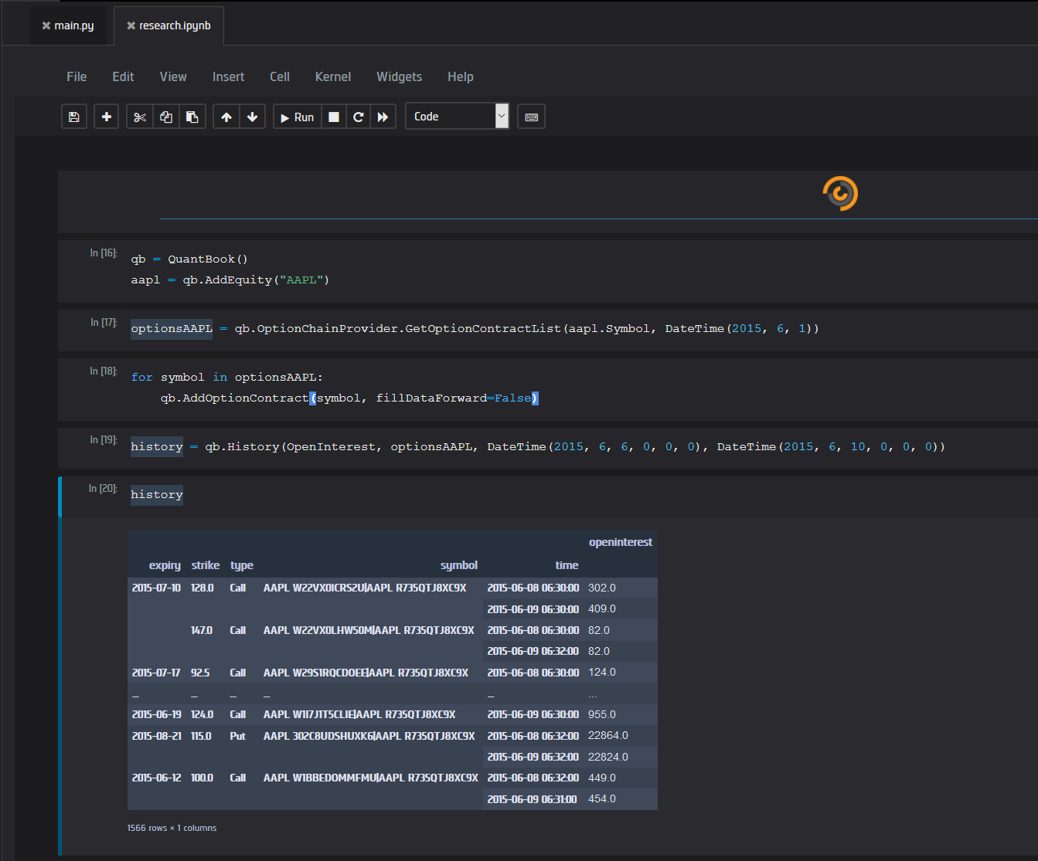
Task: Move the selected cell up
Action: (x=226, y=116)
